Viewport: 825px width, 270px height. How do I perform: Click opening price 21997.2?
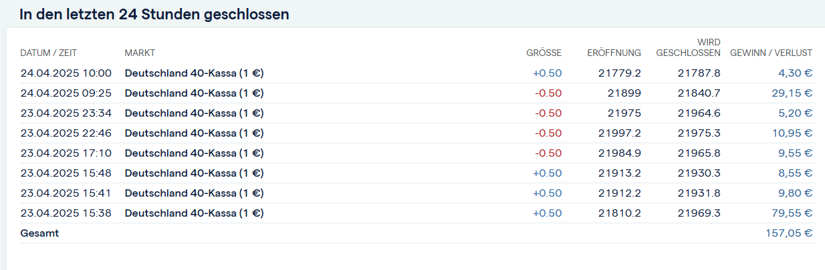click(x=620, y=133)
